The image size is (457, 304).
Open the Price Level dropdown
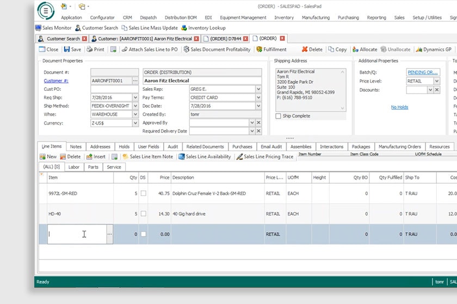click(x=436, y=81)
